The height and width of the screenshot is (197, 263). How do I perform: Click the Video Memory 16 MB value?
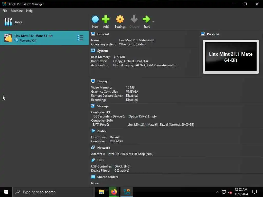click(x=130, y=87)
